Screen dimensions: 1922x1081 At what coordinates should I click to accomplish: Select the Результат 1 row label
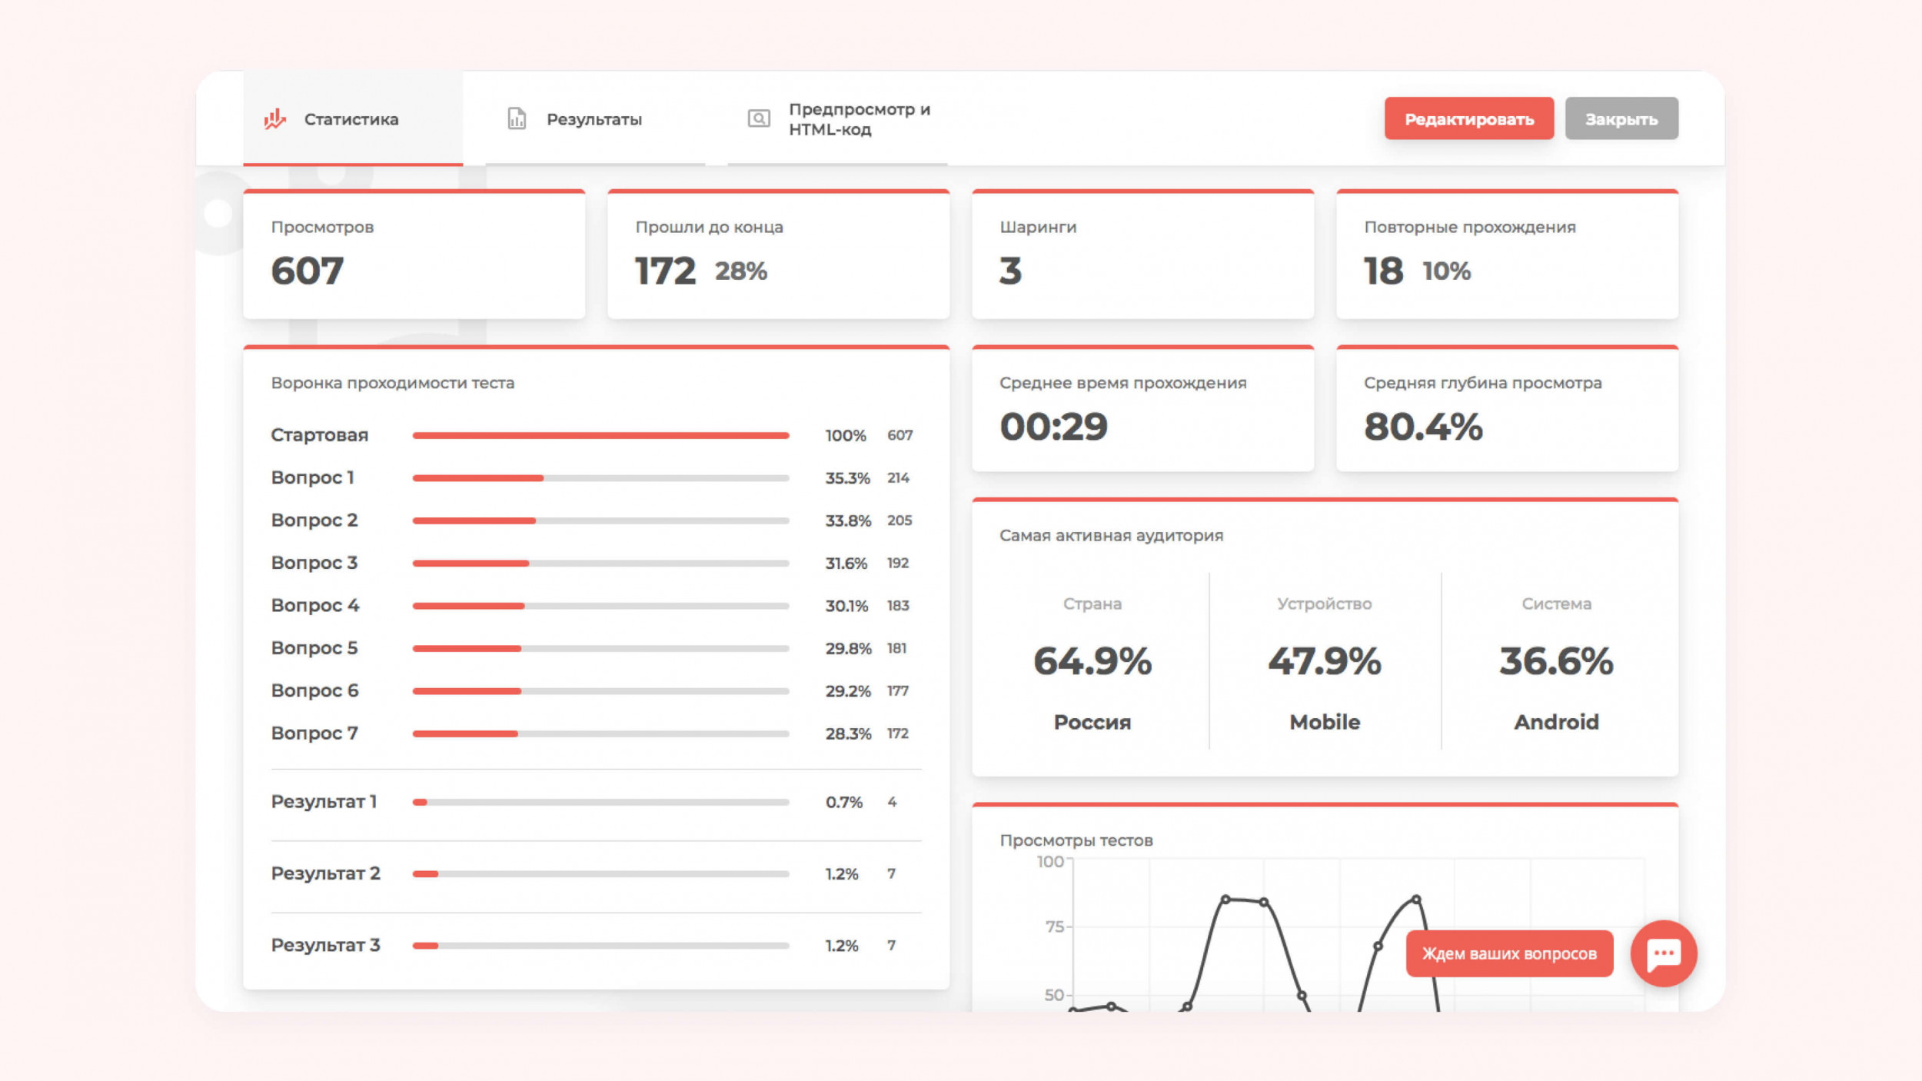click(x=324, y=801)
